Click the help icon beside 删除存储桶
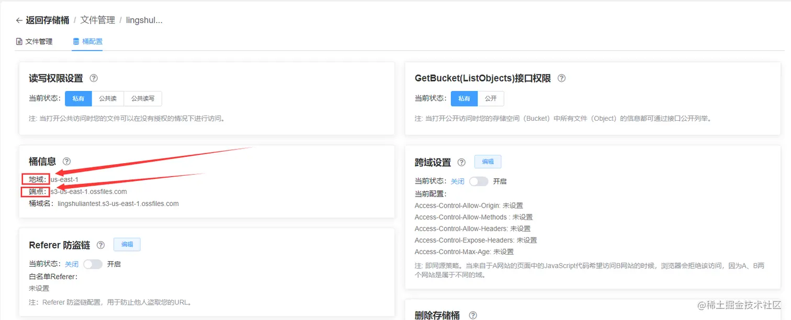This screenshot has height=320, width=791. point(473,315)
